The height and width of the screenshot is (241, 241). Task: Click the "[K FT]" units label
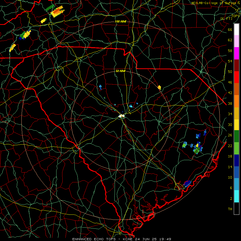coord(226,18)
